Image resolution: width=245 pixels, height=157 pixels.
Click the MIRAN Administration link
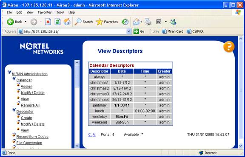point(30,74)
